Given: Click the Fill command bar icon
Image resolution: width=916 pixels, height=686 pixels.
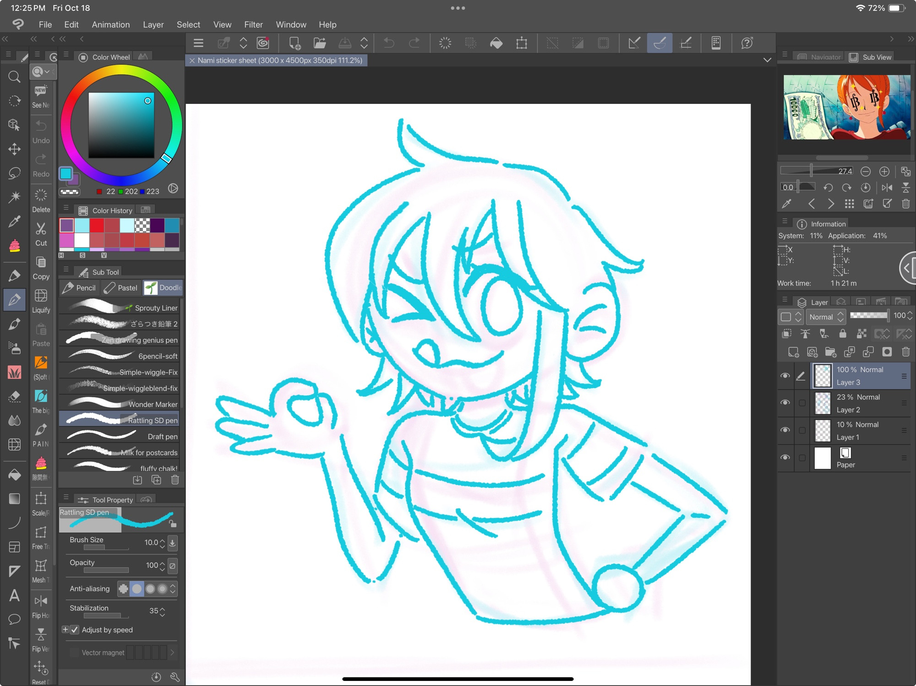Looking at the screenshot, I should 496,43.
